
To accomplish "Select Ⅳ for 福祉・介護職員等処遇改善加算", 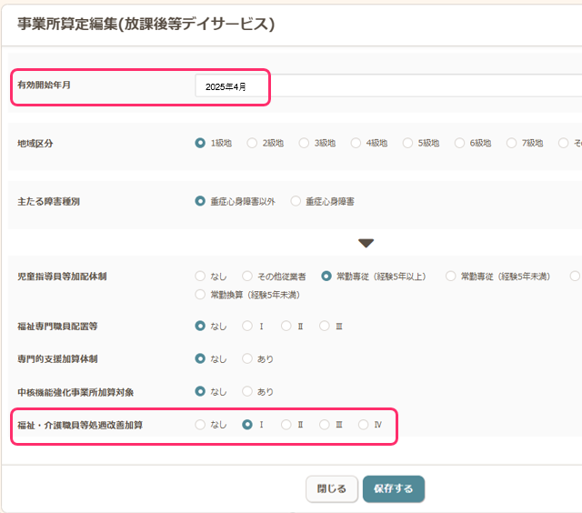I will (364, 425).
